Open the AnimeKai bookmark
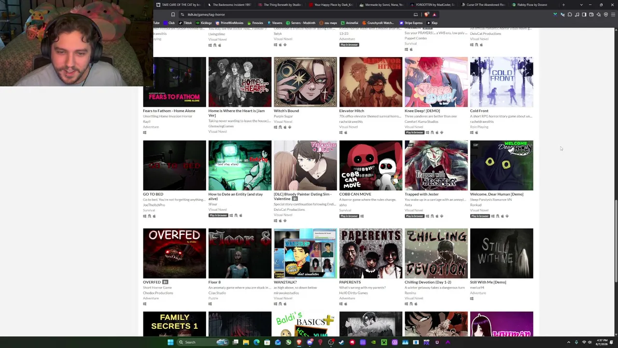 coord(349,23)
